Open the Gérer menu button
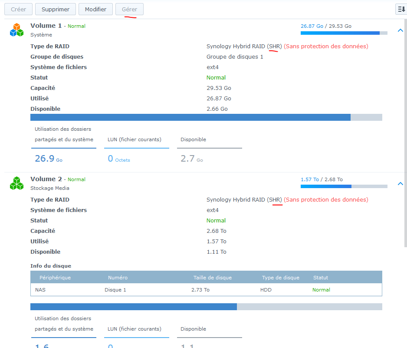The image size is (407, 348). [130, 10]
